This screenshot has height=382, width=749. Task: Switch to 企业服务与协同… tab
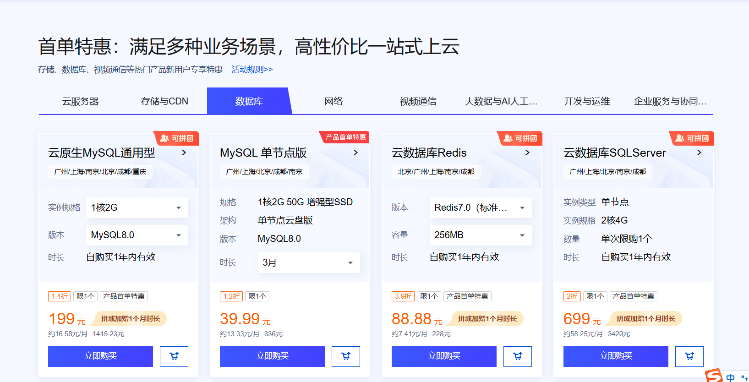click(671, 101)
